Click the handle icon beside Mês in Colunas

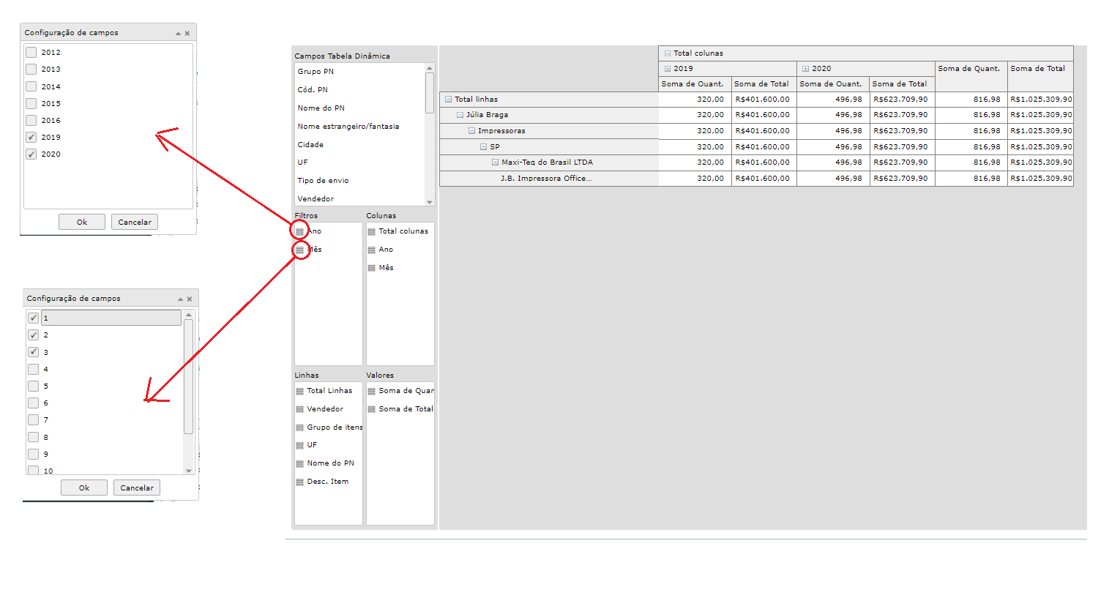[371, 268]
